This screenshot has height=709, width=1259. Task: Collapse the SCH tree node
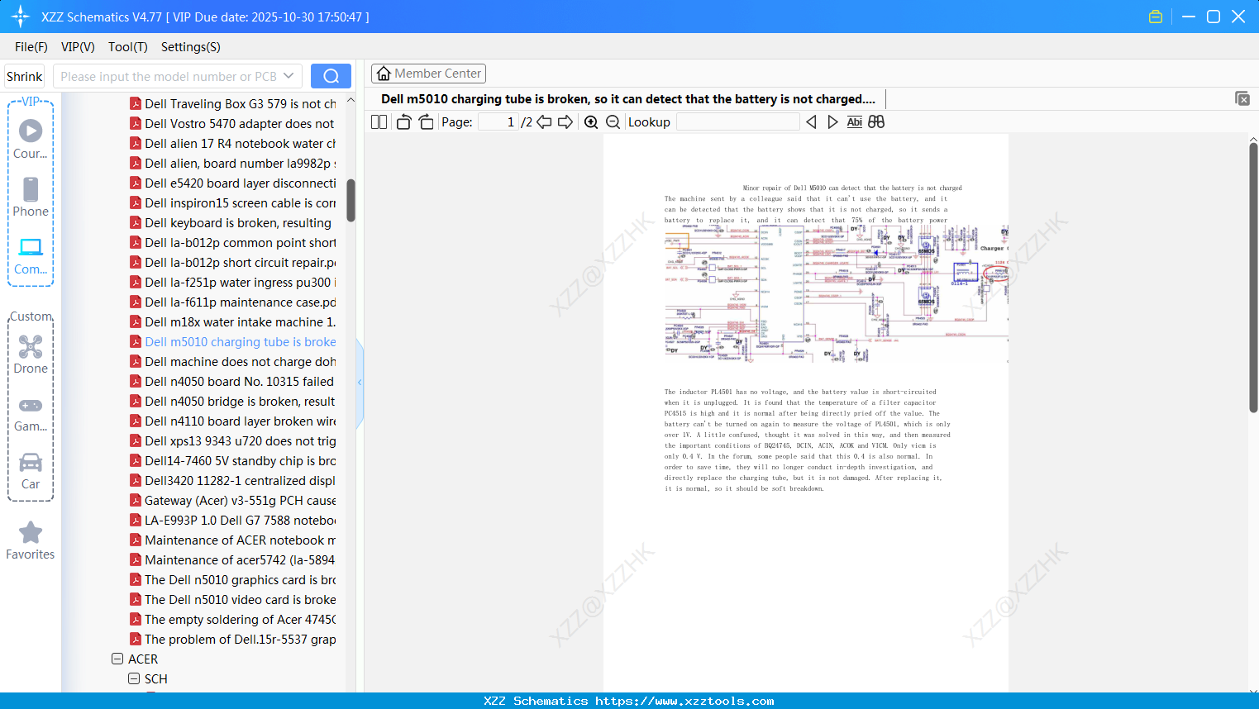(x=134, y=679)
